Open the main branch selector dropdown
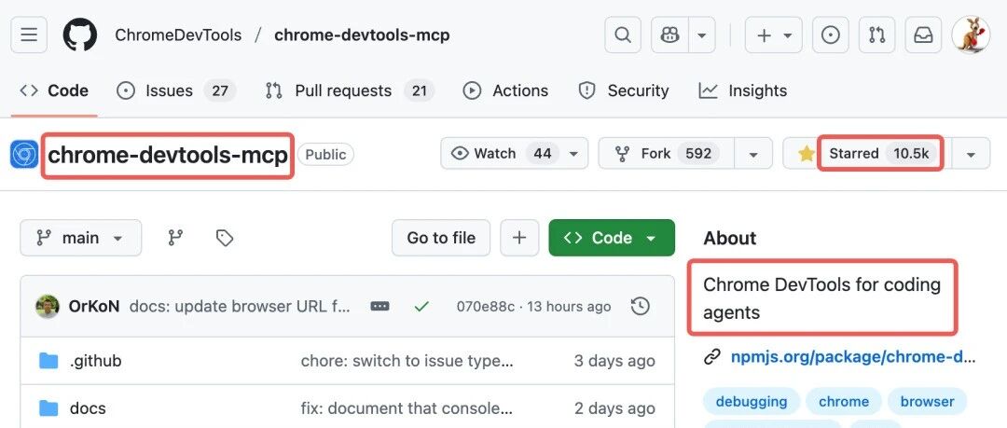Viewport: 1007px width, 428px height. click(81, 238)
